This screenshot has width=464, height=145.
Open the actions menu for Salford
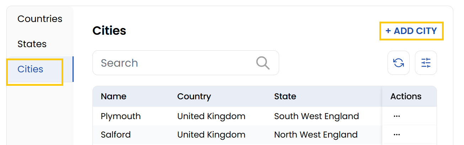[397, 135]
